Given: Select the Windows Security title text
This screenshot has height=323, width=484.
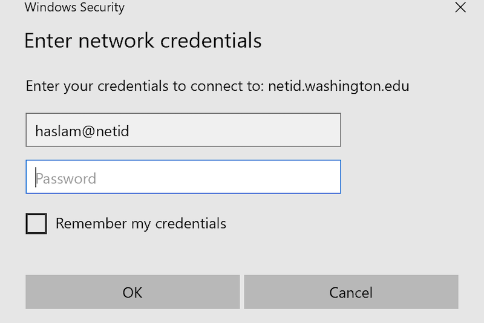Looking at the screenshot, I should pos(74,7).
